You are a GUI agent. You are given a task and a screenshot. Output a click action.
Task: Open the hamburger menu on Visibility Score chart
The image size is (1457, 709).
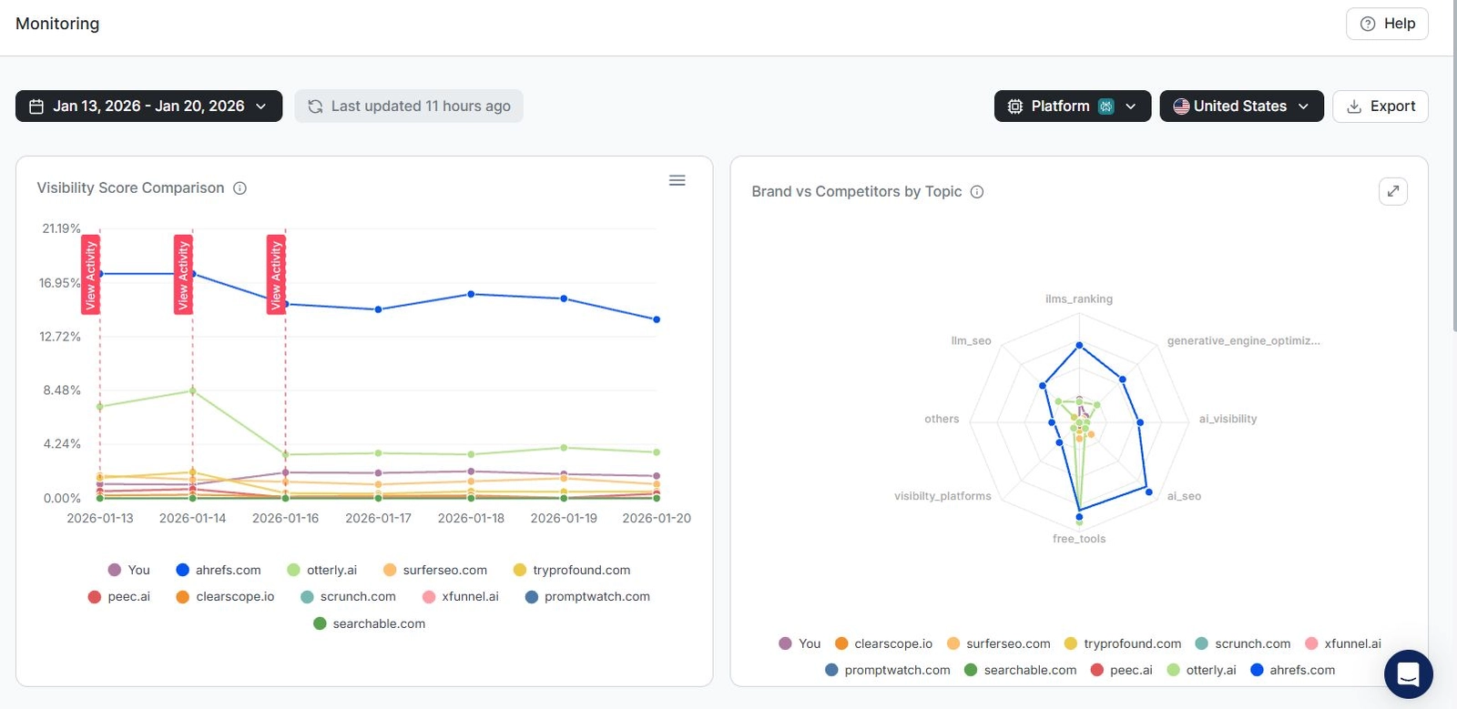tap(677, 180)
